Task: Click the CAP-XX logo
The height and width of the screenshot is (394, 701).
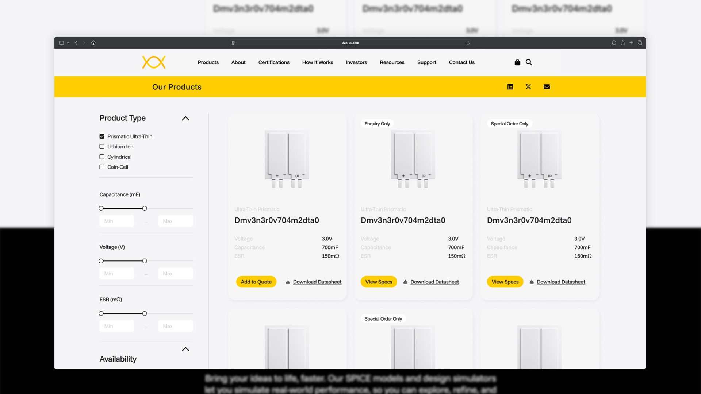Action: pyautogui.click(x=153, y=62)
